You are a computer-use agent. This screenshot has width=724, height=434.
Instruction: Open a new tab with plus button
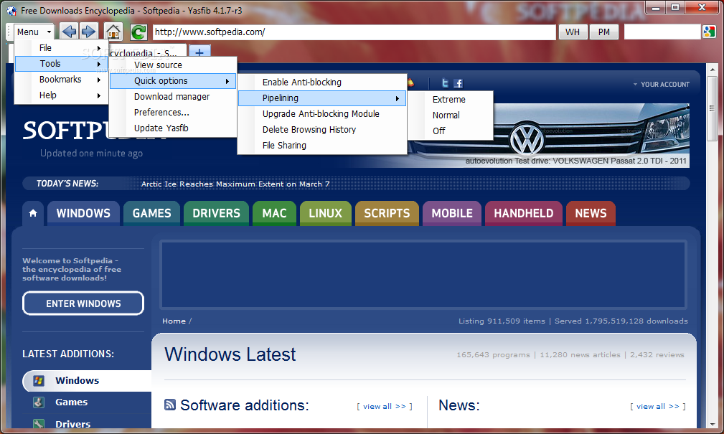[x=199, y=52]
